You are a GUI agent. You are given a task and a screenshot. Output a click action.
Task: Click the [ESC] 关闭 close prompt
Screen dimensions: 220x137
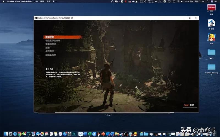189,105
